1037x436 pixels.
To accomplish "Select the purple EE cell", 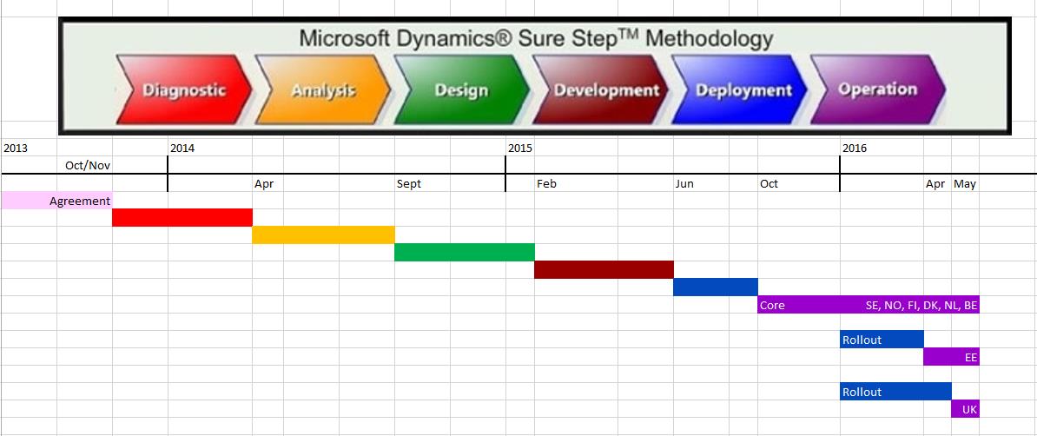I will [952, 357].
